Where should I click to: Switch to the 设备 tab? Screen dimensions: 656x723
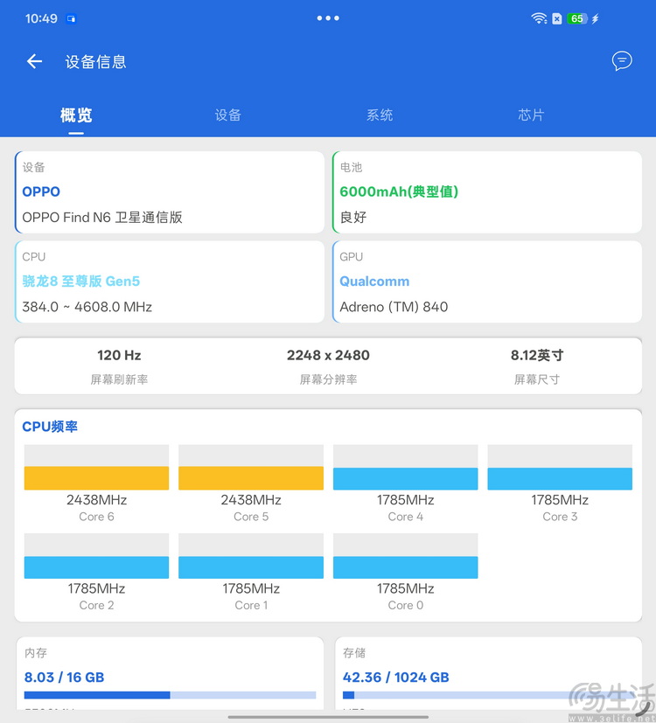coord(228,115)
